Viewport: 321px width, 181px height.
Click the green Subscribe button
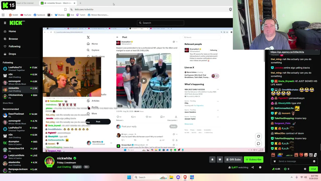[254, 159]
